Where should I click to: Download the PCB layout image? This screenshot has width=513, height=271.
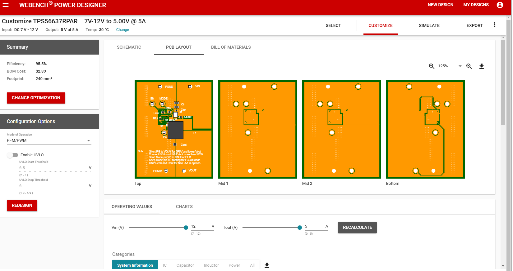[x=481, y=66]
